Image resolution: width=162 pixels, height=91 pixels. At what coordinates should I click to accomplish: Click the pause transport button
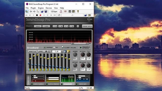[48, 15]
